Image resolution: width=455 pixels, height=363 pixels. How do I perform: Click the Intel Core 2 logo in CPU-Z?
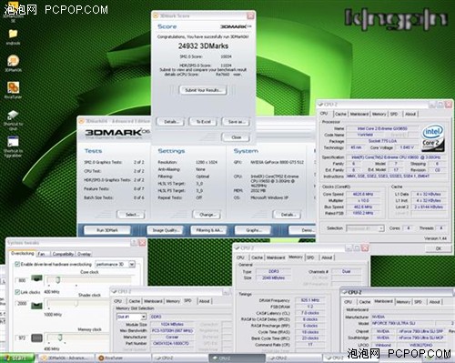point(433,138)
